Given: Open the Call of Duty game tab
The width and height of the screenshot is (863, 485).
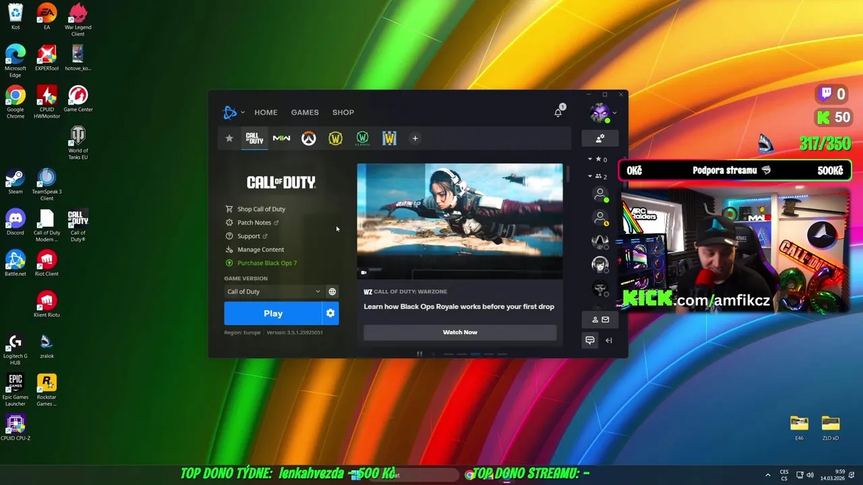Looking at the screenshot, I should point(254,138).
